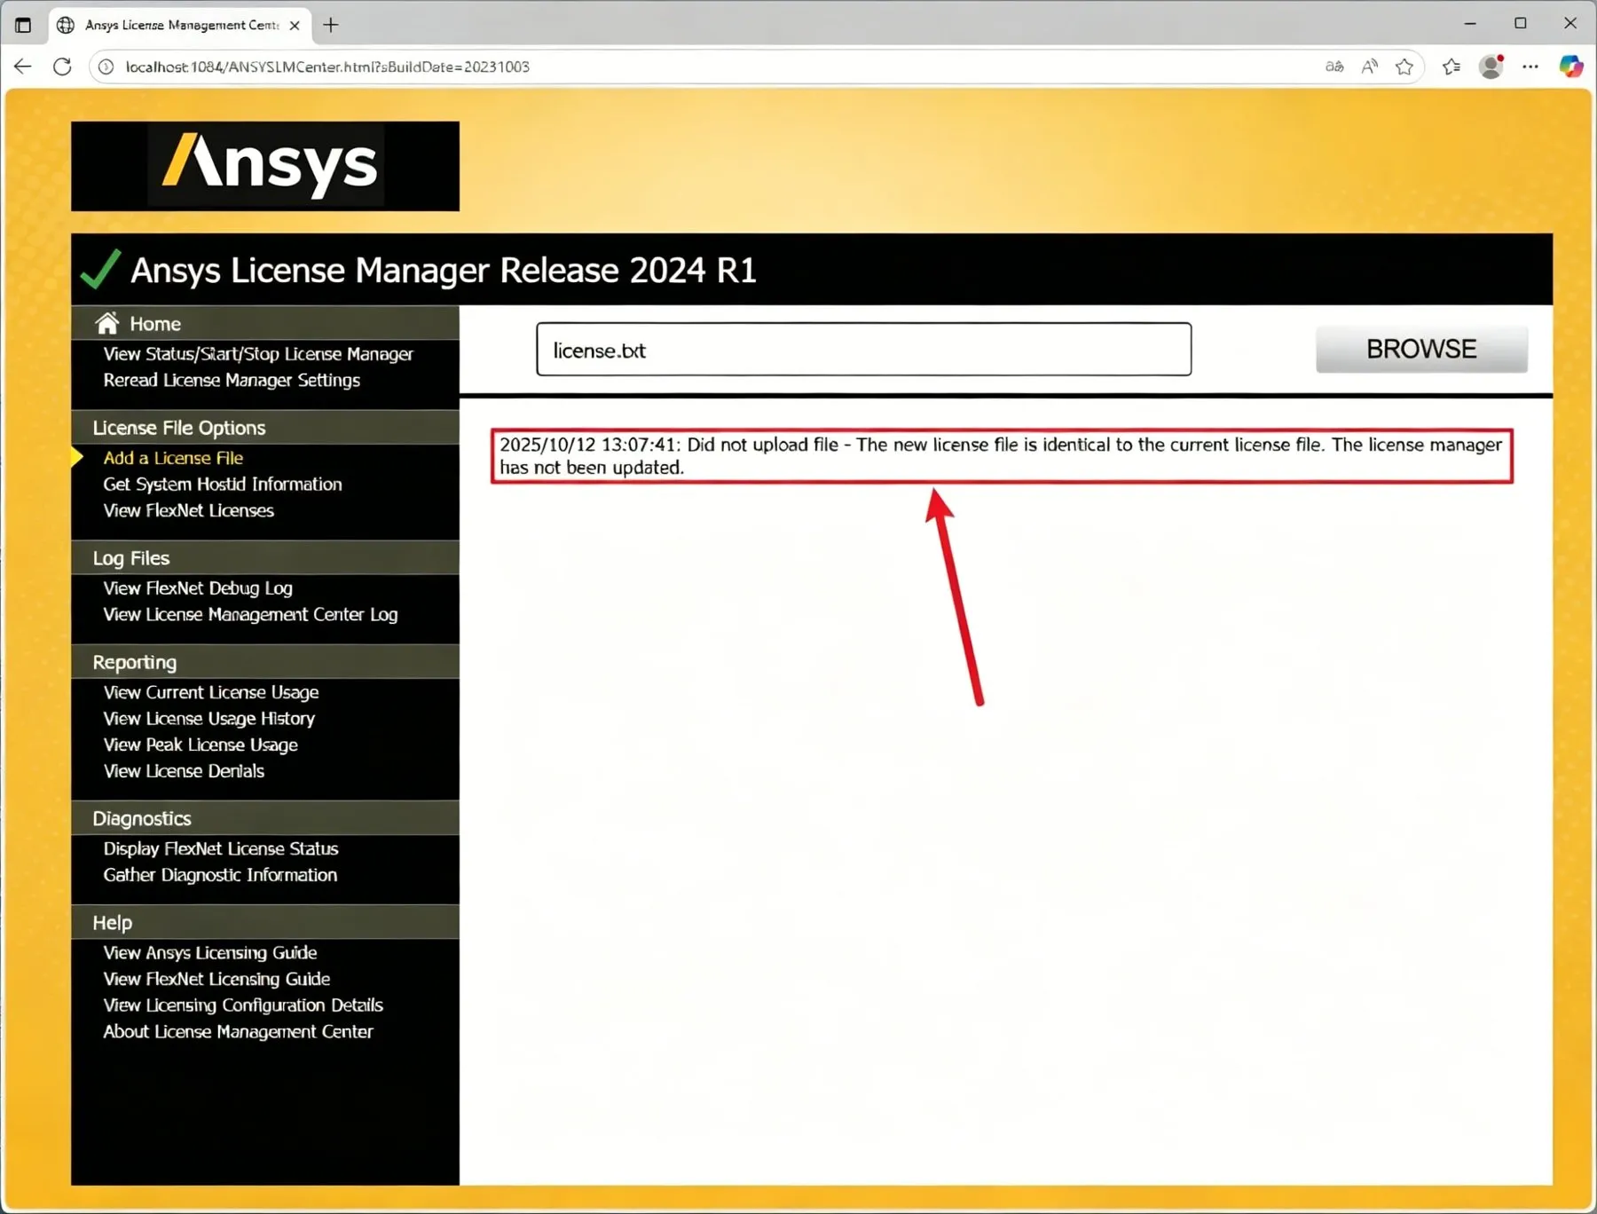Select Gather Diagnostic Information
Image resolution: width=1597 pixels, height=1214 pixels.
click(220, 875)
